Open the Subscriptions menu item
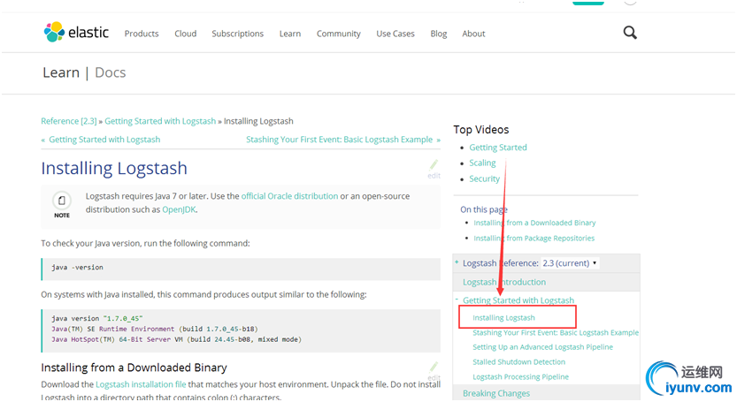Screen dimensions: 737x402 coord(237,34)
